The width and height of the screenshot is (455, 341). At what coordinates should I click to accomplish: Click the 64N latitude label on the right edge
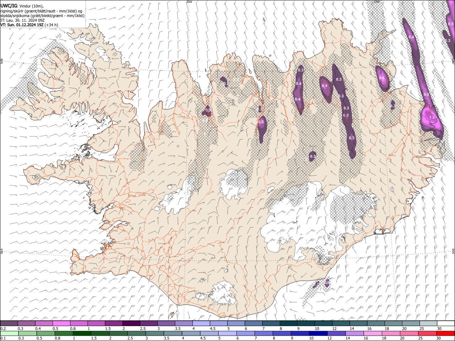pyautogui.click(x=453, y=251)
